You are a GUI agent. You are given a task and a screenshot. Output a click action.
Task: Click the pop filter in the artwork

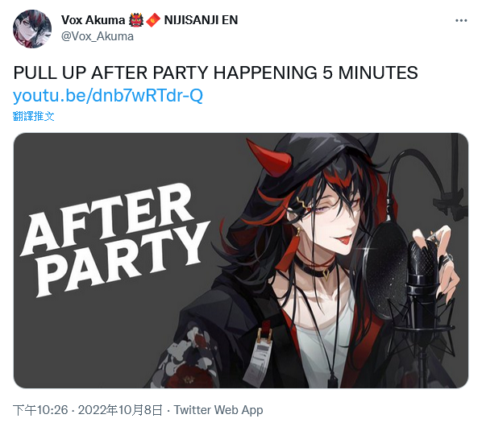coord(383,271)
